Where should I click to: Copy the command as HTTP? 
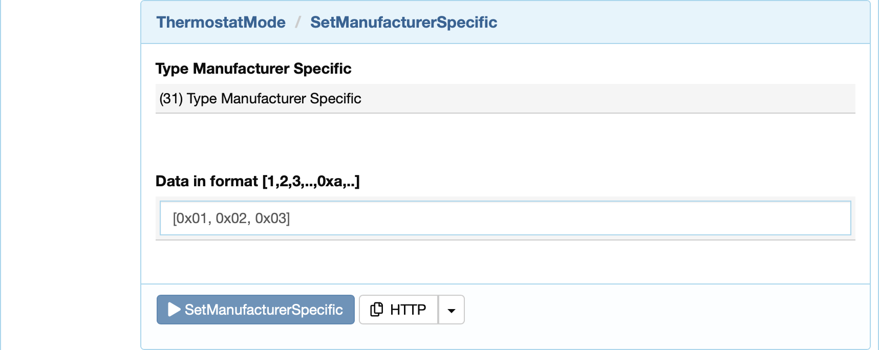[398, 310]
